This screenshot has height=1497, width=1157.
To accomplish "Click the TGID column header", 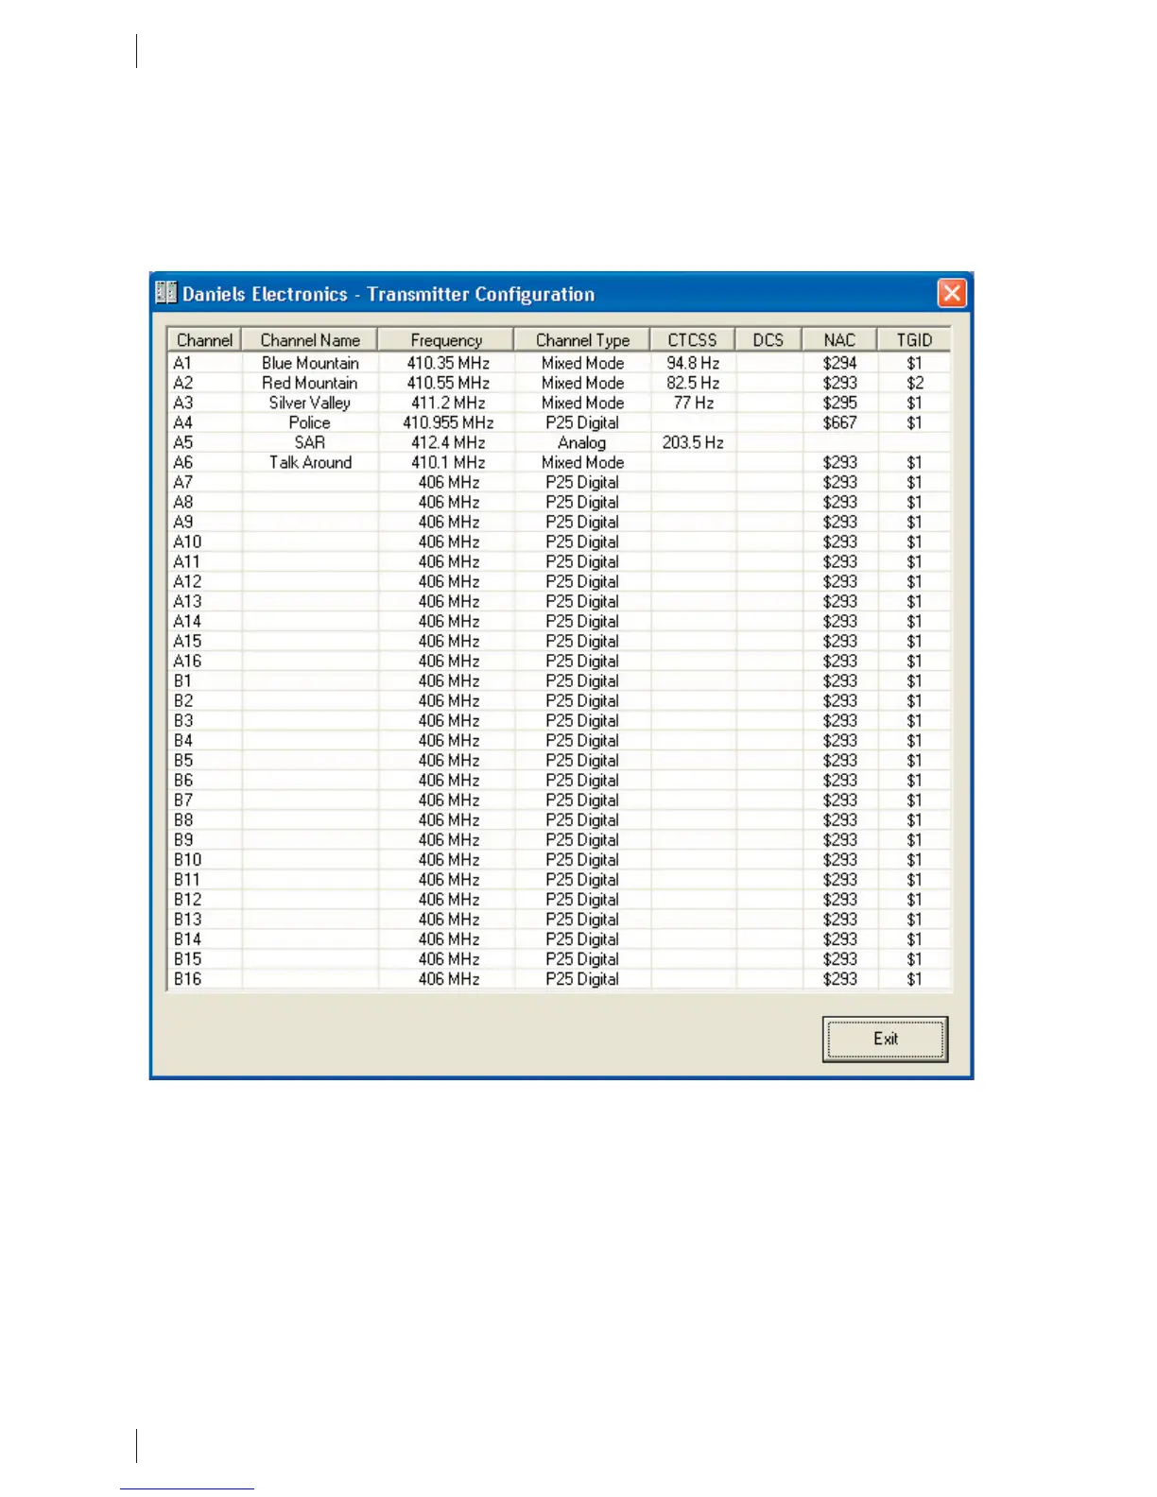I will pyautogui.click(x=914, y=340).
